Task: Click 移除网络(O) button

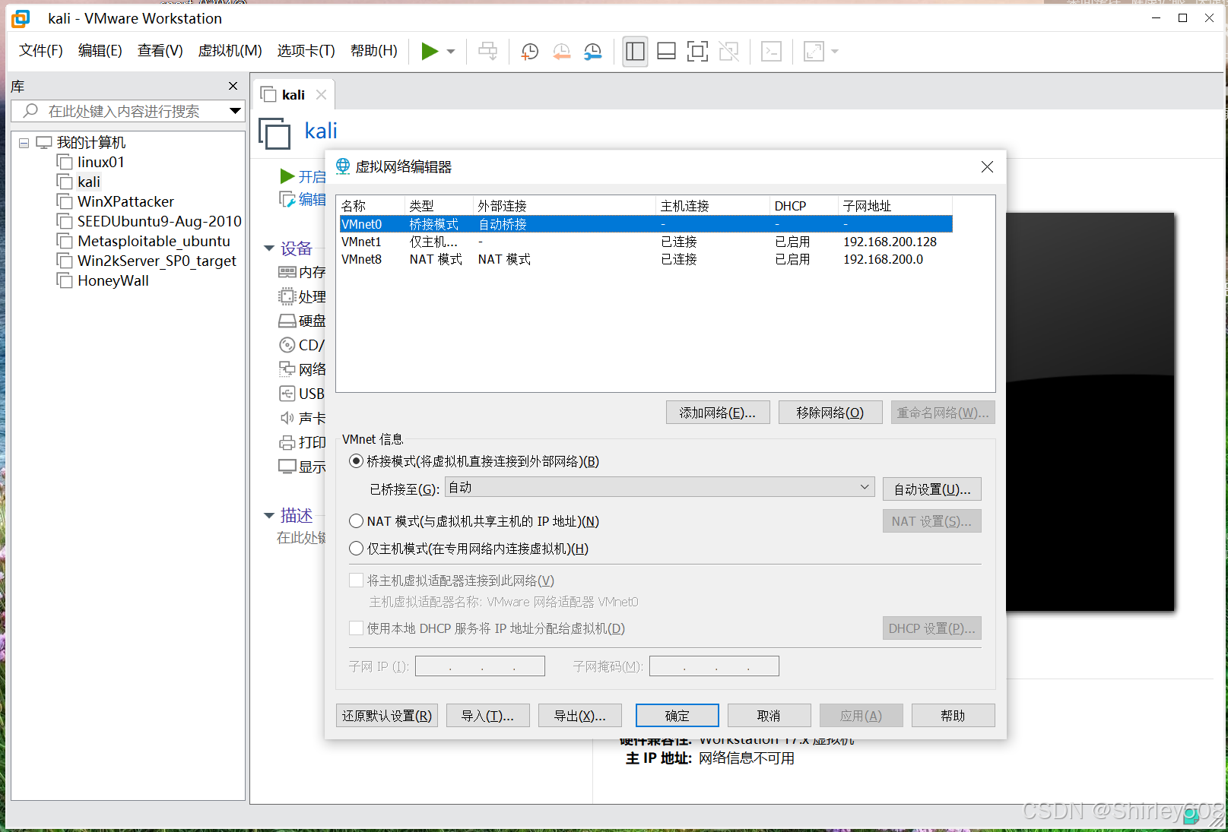Action: [830, 413]
